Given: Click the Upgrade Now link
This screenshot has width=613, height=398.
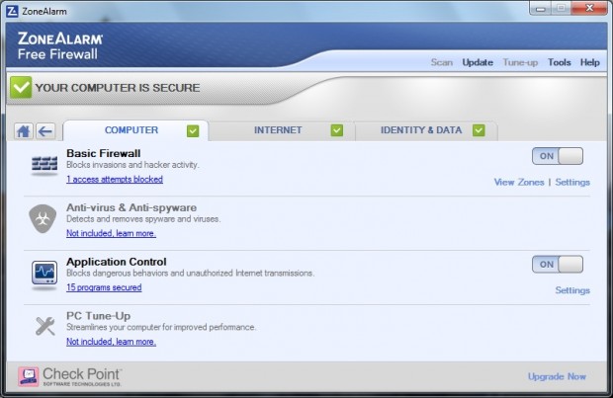Looking at the screenshot, I should [557, 377].
